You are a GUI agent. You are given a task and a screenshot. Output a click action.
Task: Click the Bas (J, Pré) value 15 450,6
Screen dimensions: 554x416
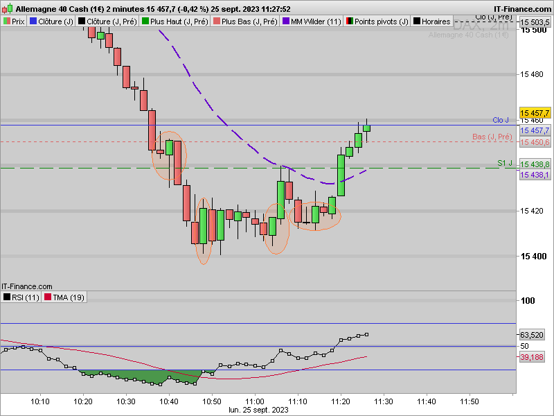point(535,142)
